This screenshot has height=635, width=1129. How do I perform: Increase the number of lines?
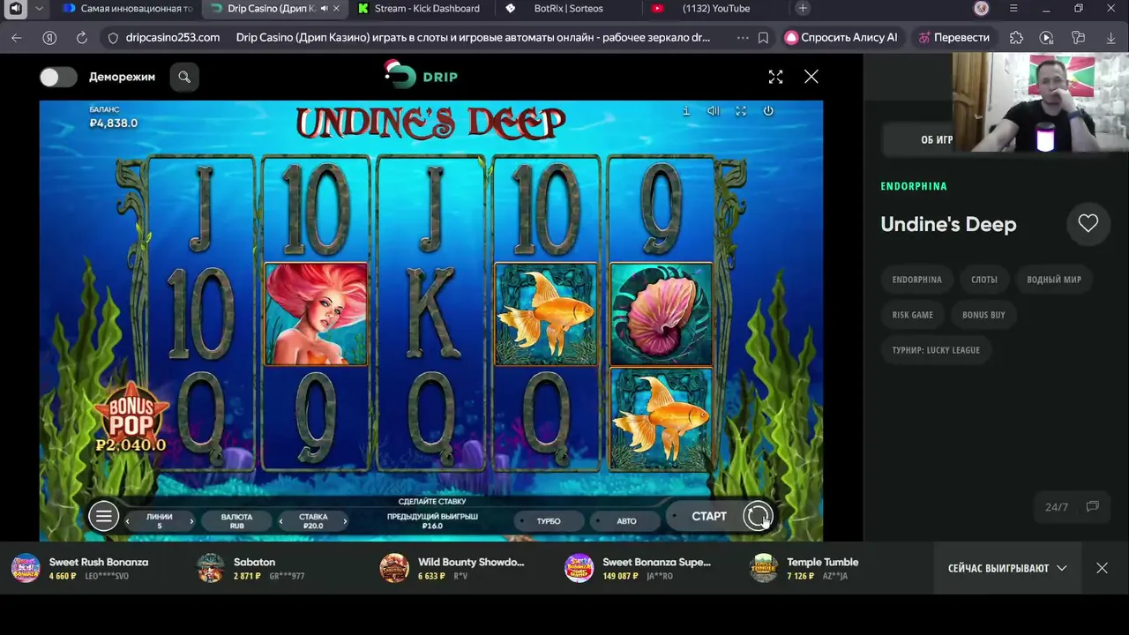pos(191,521)
